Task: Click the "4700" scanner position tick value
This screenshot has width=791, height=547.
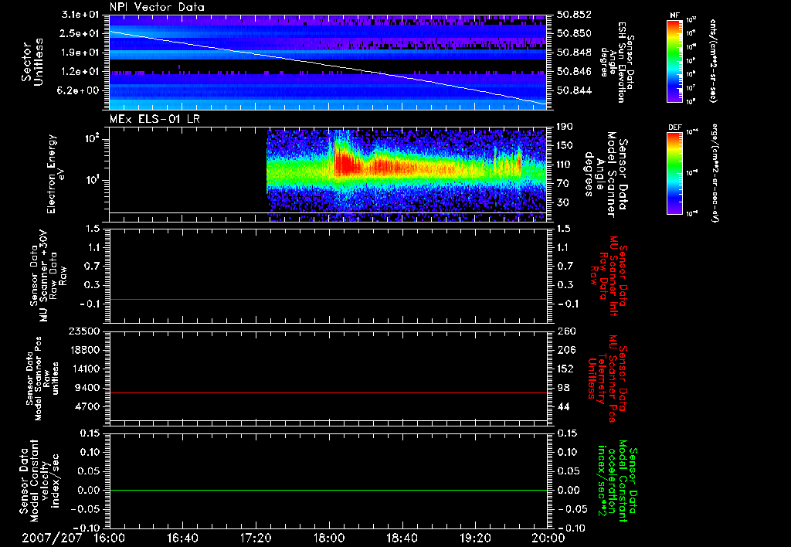Action: (87, 406)
